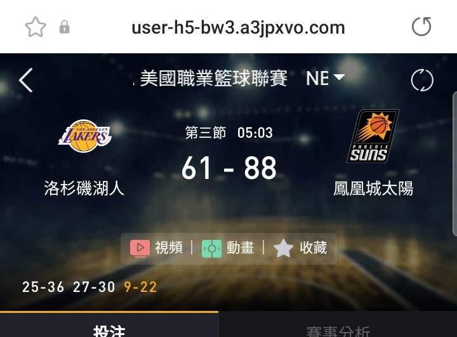Click the highlighted 9-22 third quarter score
The height and width of the screenshot is (337, 457).
[140, 287]
